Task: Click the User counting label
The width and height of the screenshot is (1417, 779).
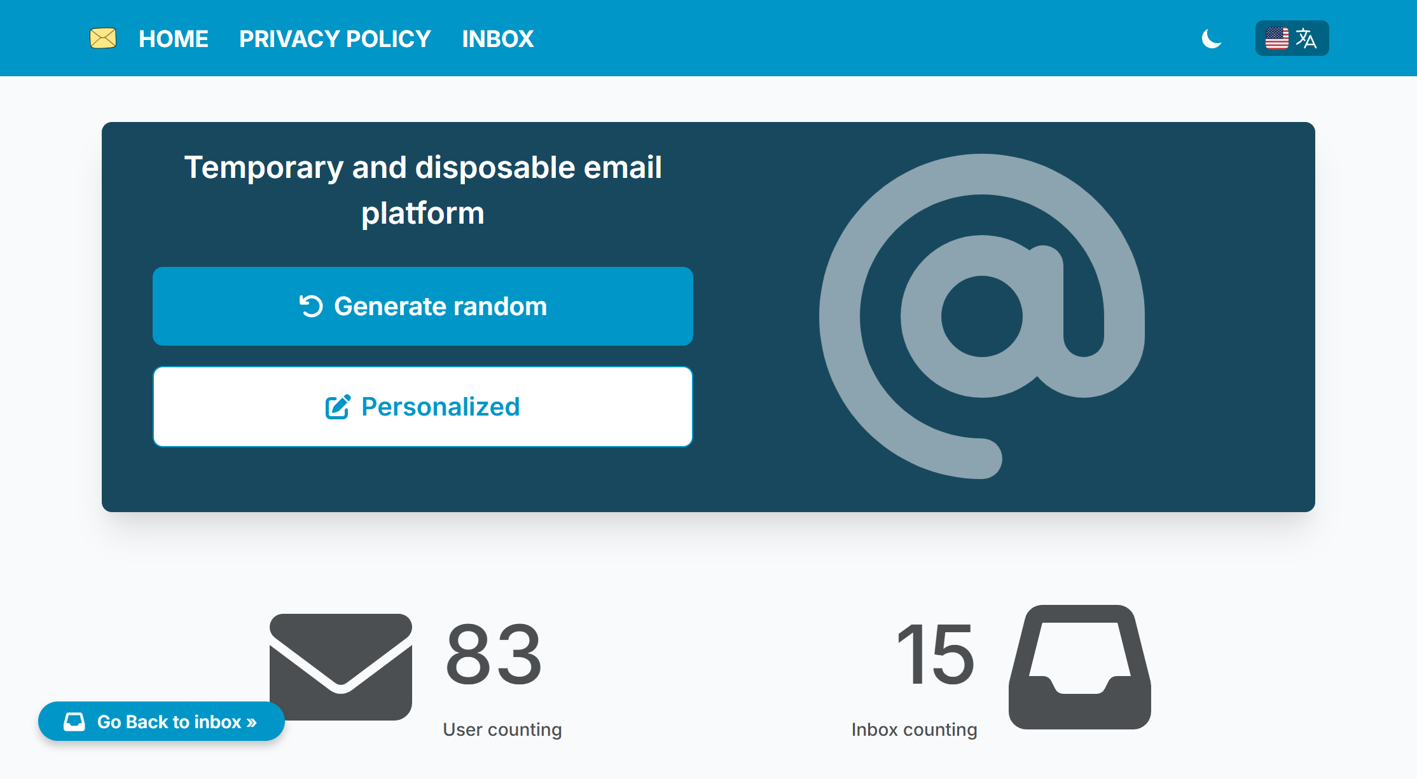Action: click(502, 729)
